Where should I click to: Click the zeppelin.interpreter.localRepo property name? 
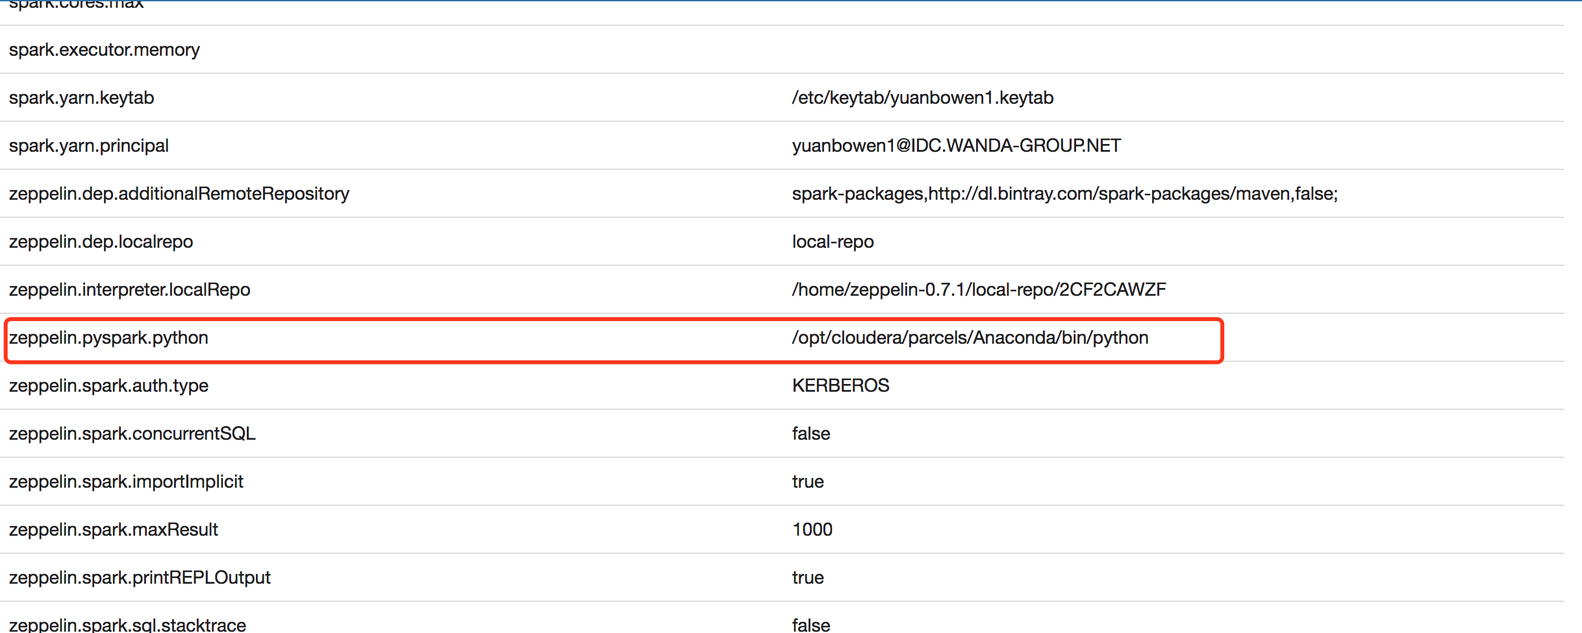pos(129,290)
